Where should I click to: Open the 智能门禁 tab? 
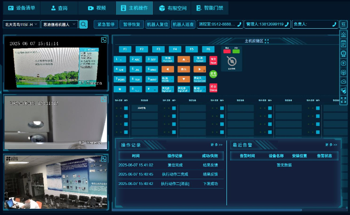click(210, 8)
